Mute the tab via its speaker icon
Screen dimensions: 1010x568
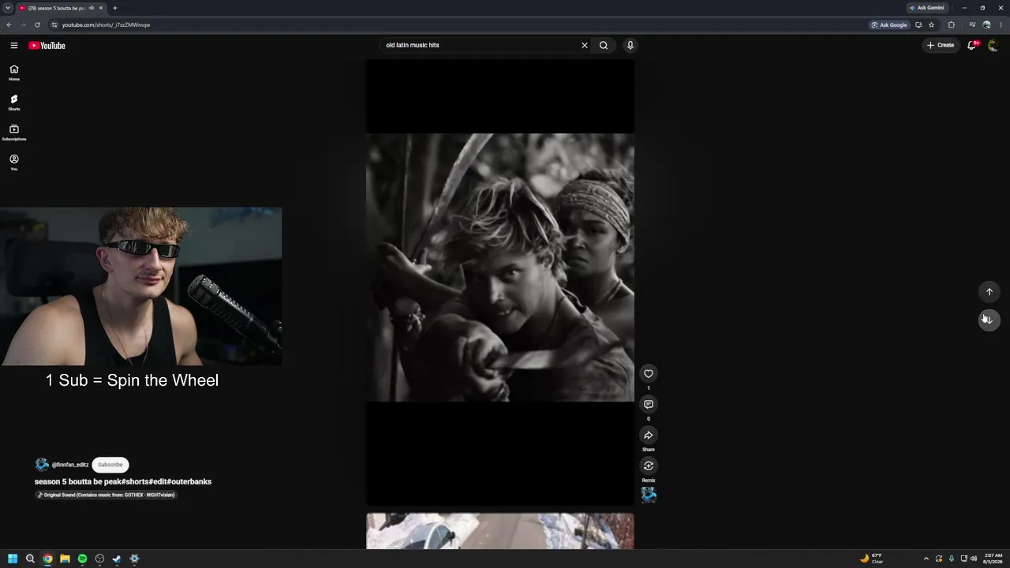(92, 8)
